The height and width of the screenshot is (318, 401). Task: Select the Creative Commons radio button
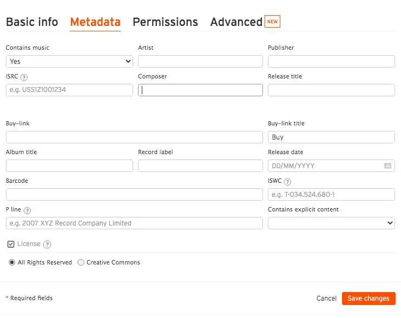(x=81, y=262)
